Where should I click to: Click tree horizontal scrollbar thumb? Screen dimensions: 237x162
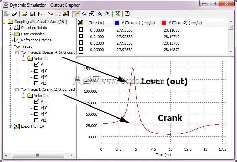[x=38, y=155]
